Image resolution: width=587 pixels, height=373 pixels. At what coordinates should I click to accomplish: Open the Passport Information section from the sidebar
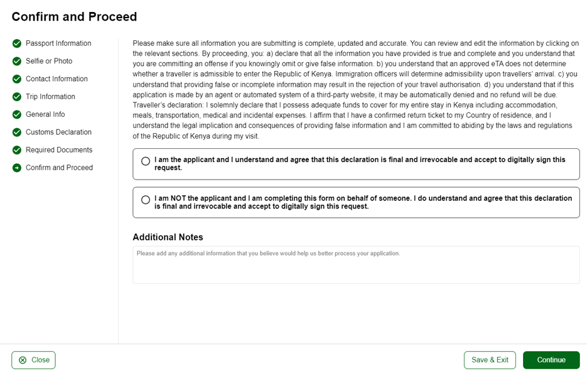58,43
